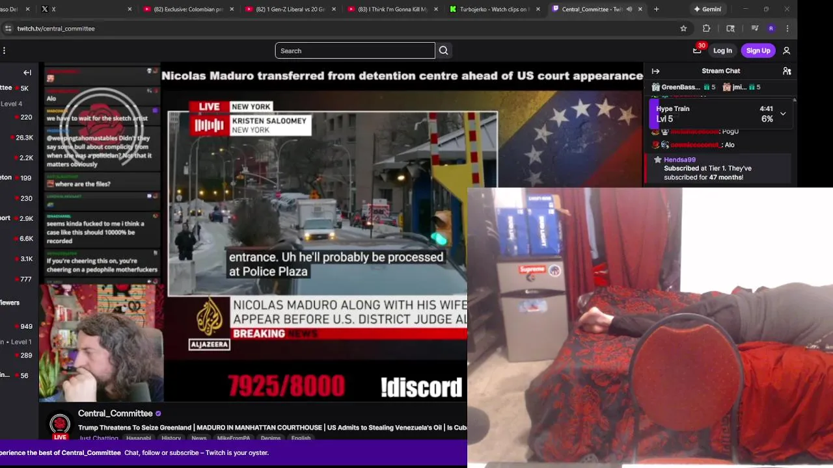Select sidebar channel with 2.9K viewers

tap(20, 218)
